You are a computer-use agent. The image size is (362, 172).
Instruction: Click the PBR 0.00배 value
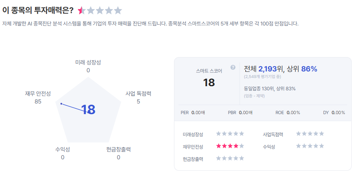coord(245,112)
